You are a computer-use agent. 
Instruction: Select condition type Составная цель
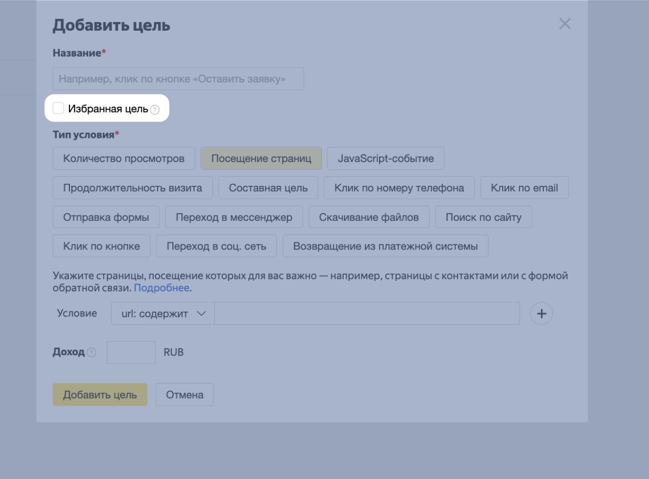[x=268, y=188]
